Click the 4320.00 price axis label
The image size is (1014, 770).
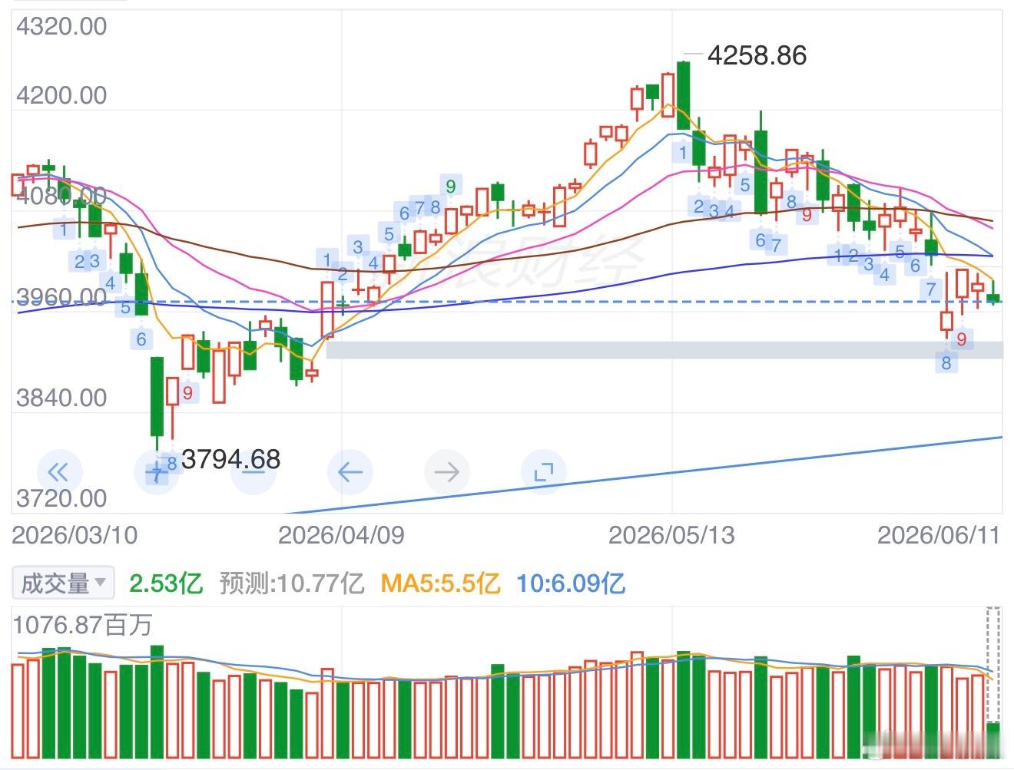(61, 26)
